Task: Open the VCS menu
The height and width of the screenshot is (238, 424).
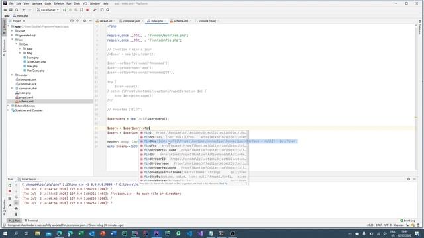Action: coord(85,3)
